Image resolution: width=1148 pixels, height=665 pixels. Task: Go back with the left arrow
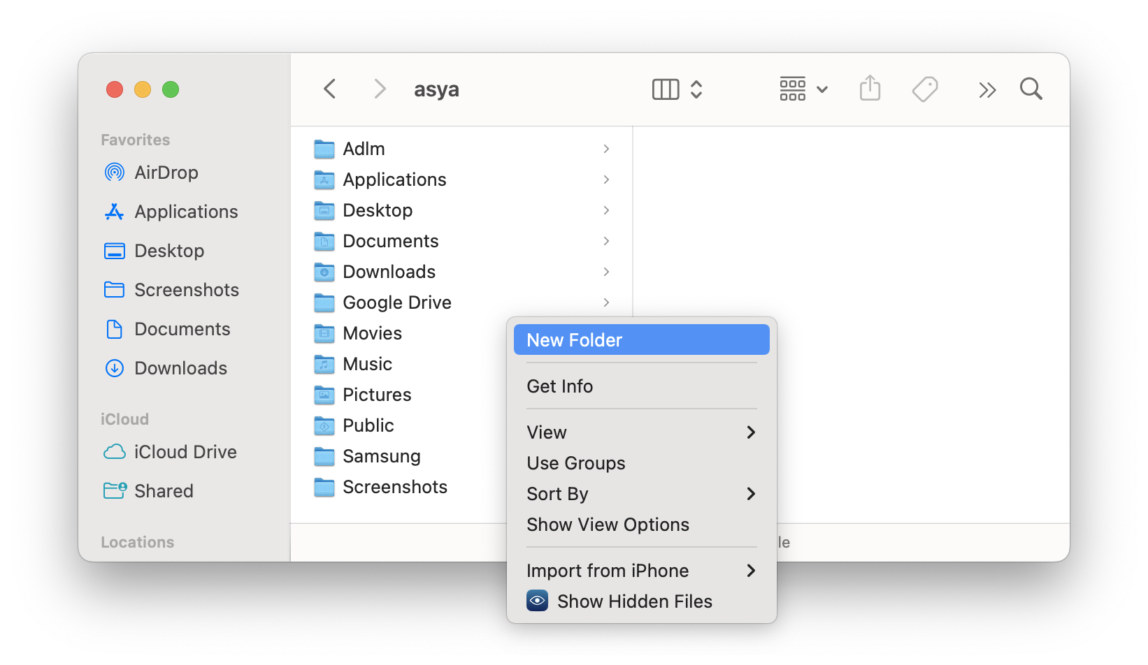point(330,89)
